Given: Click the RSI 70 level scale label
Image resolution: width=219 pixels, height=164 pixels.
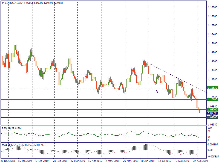Looking at the screenshot, I should pyautogui.click(x=209, y=131).
